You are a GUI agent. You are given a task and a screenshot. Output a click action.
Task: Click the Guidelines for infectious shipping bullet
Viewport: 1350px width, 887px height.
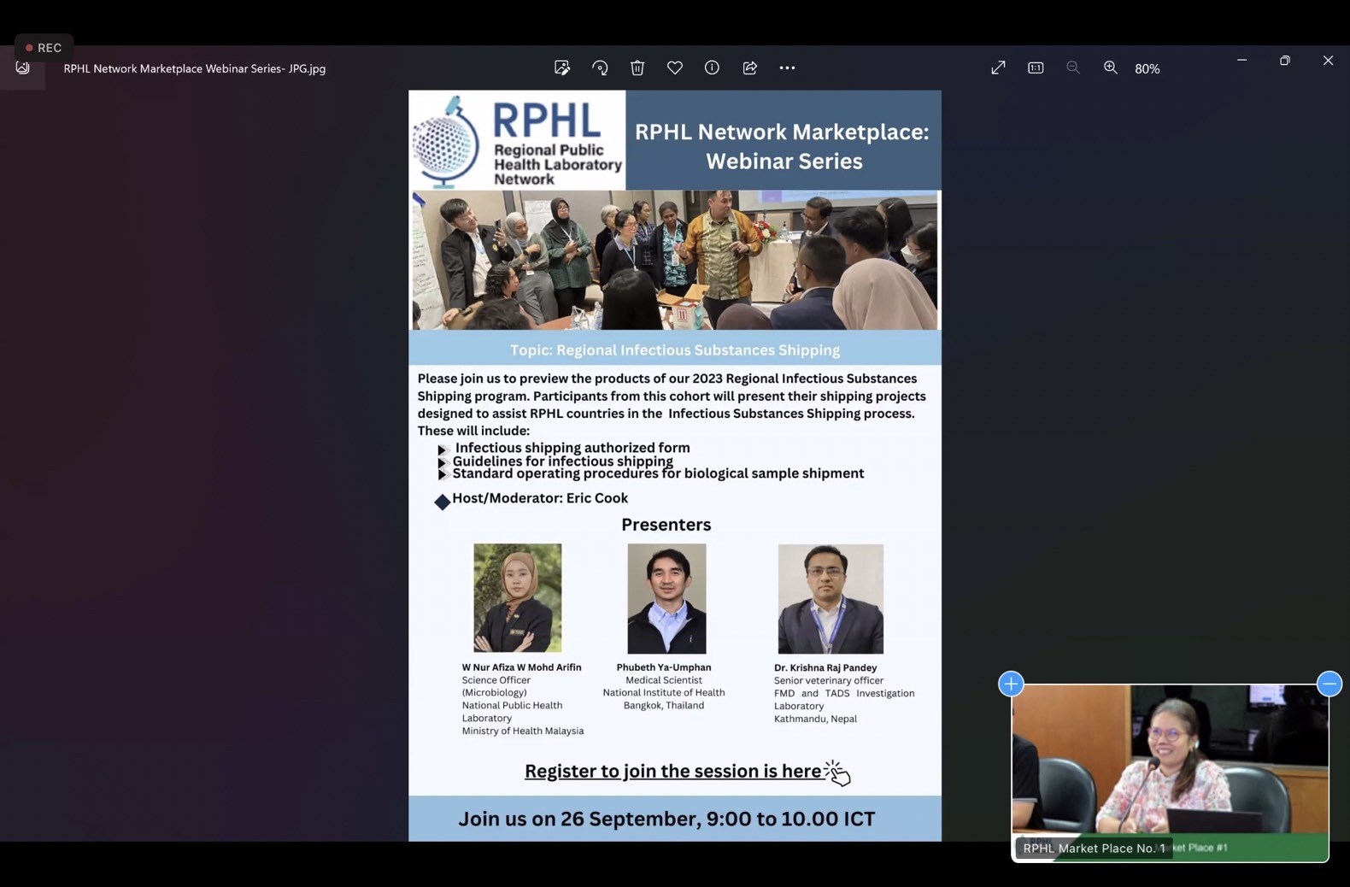click(x=562, y=461)
